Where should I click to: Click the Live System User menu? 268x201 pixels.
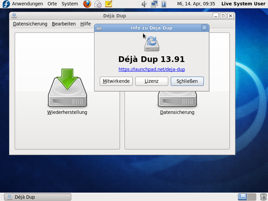[244, 4]
